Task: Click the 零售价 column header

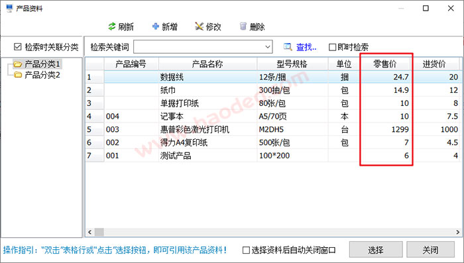Action: point(385,64)
